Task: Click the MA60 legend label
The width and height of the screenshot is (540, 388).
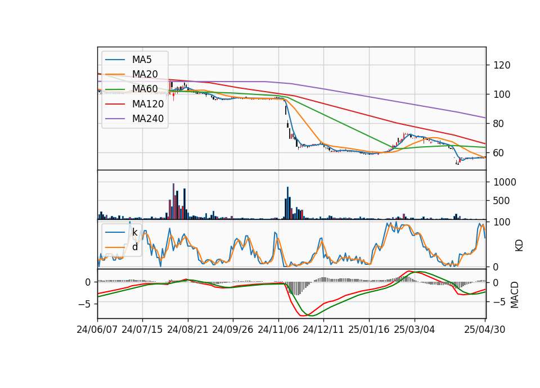Action: point(145,89)
